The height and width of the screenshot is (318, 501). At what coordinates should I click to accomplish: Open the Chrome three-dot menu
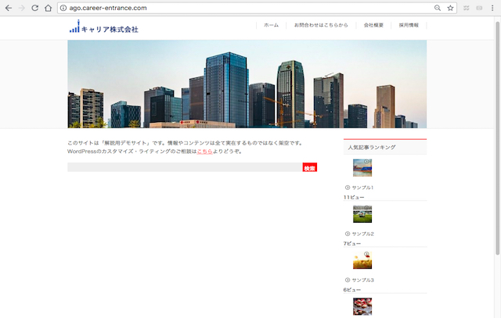[492, 8]
